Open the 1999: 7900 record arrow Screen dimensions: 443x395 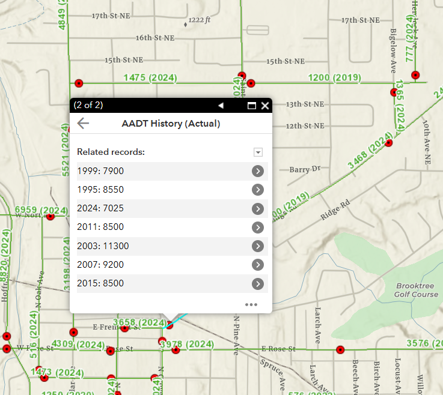258,172
